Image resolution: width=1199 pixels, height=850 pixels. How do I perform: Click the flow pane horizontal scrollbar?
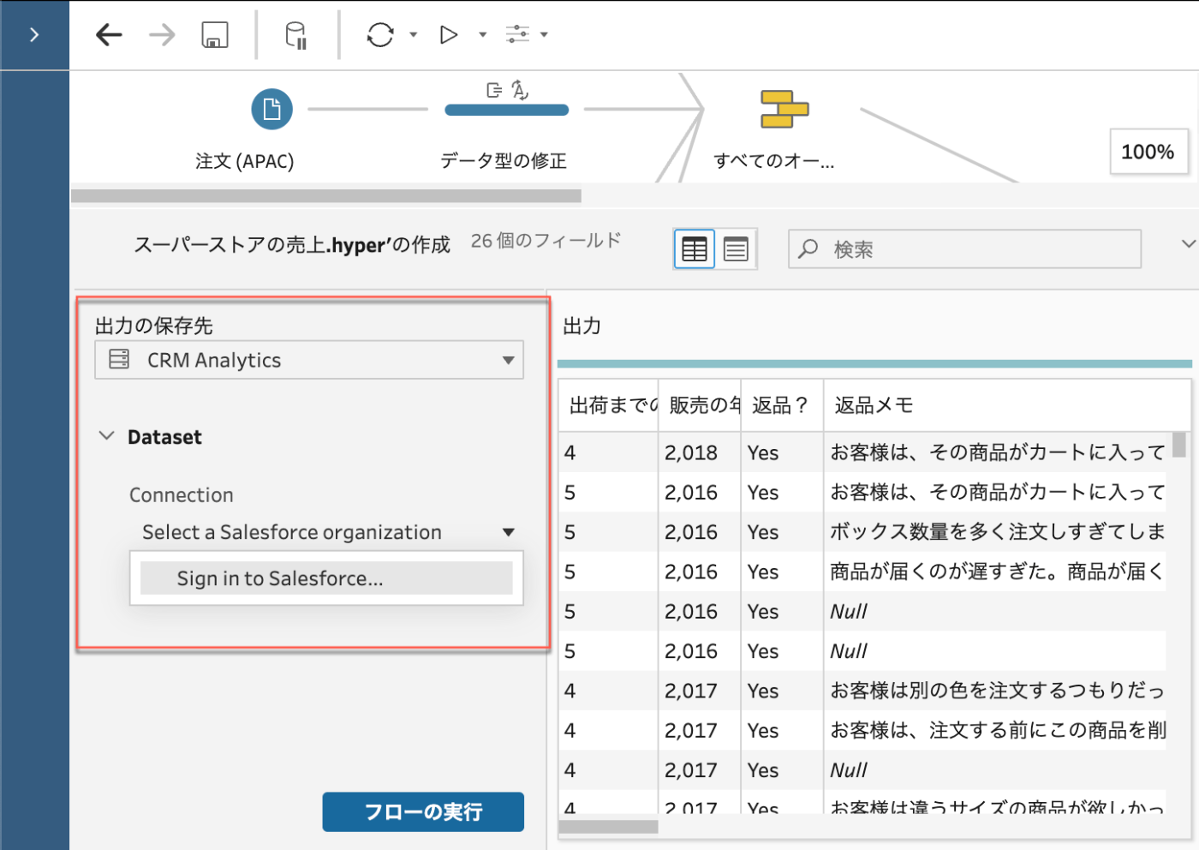pyautogui.click(x=326, y=196)
